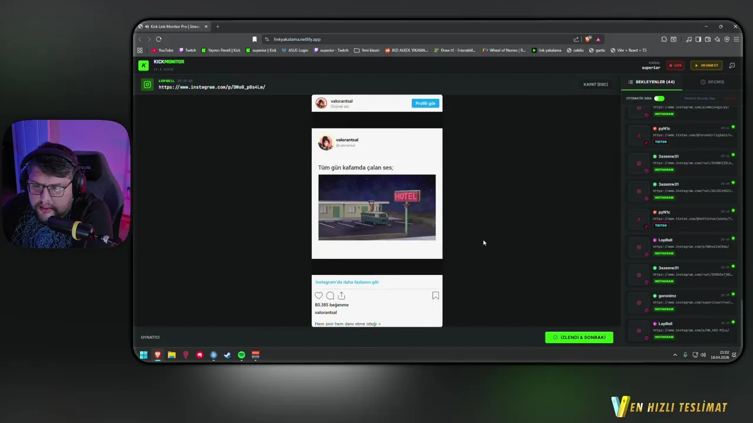Open the extensions puzzle icon
The width and height of the screenshot is (753, 423).
point(664,39)
